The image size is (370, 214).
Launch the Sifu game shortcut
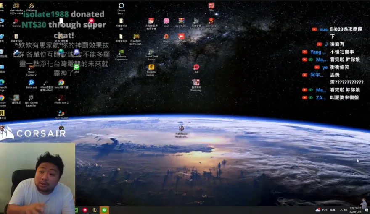[x=211, y=6]
